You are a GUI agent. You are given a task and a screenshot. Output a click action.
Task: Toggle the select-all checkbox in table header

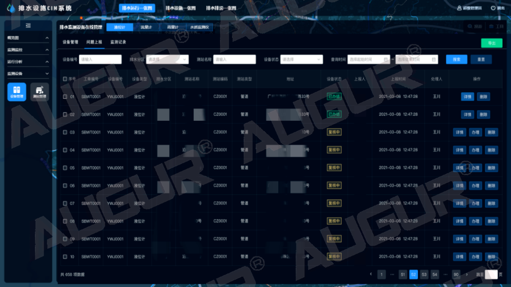tap(65, 79)
